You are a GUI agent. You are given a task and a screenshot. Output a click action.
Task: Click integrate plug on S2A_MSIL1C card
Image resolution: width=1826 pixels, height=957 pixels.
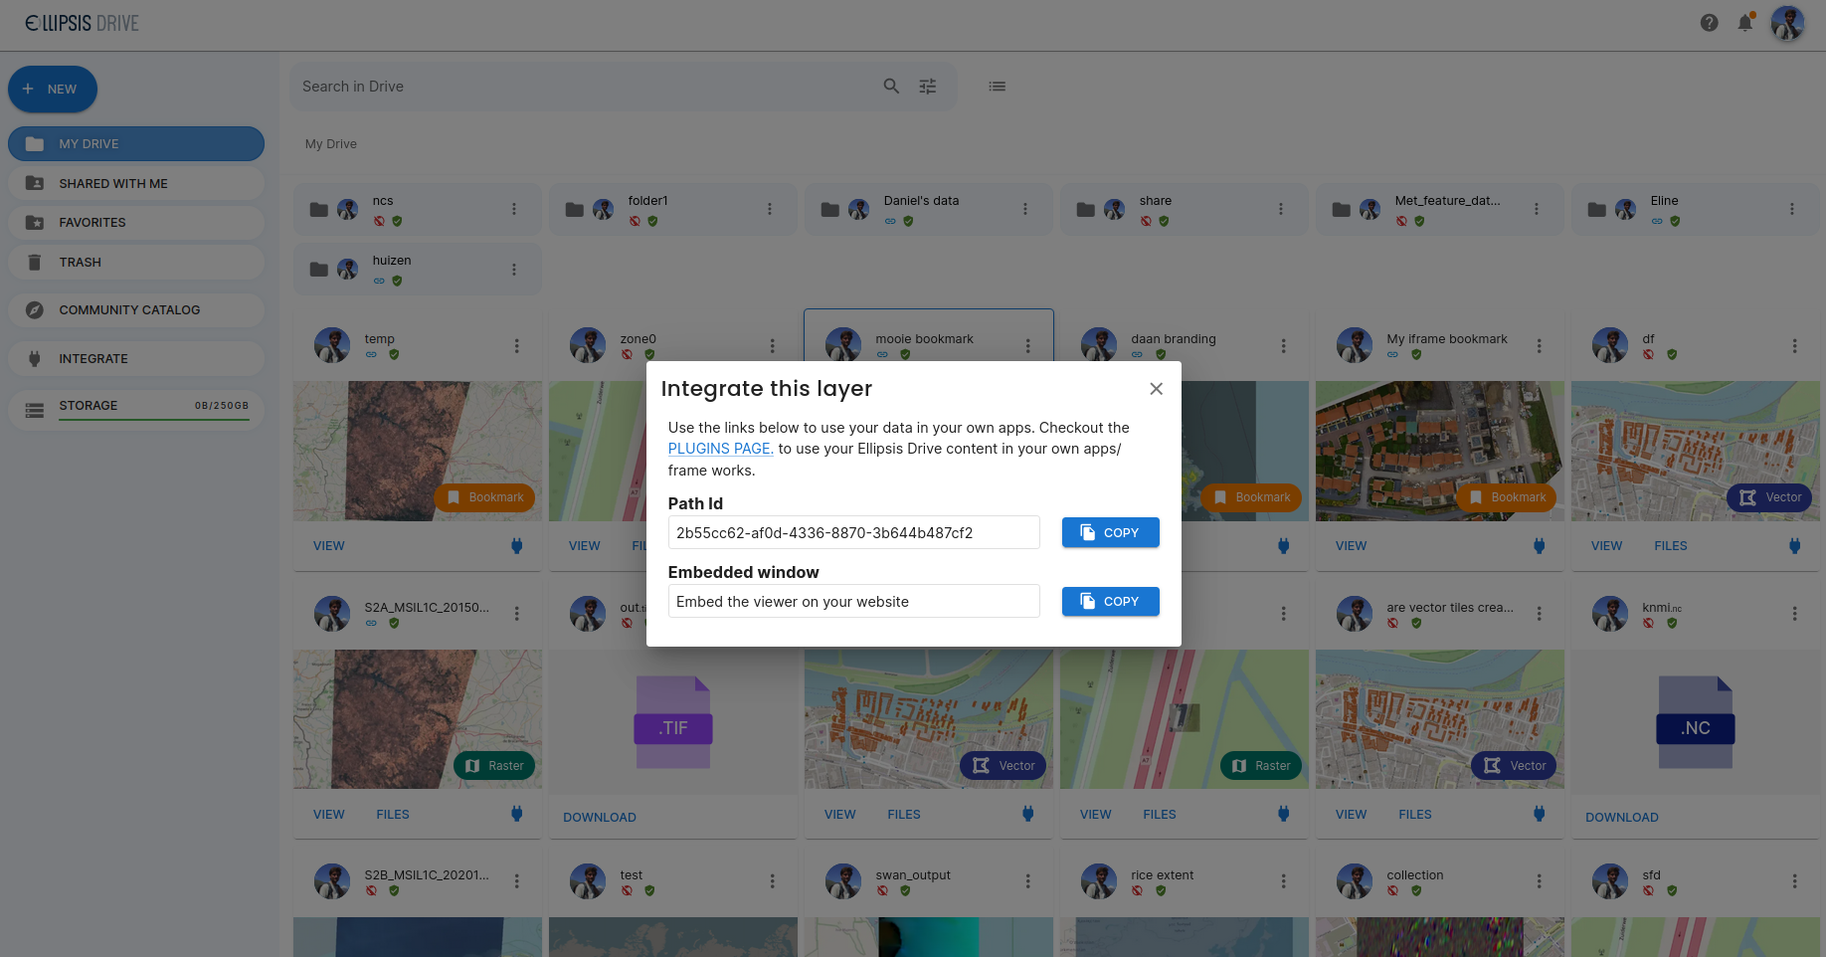tap(516, 814)
